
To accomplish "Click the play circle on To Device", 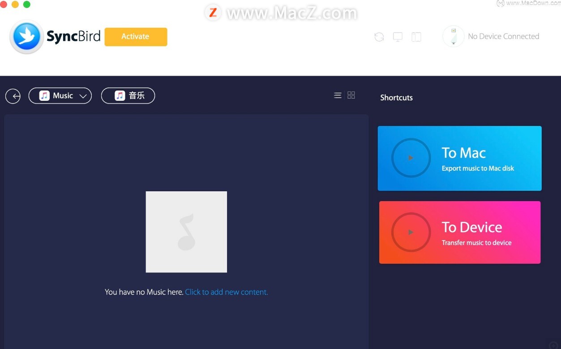I will pos(411,232).
